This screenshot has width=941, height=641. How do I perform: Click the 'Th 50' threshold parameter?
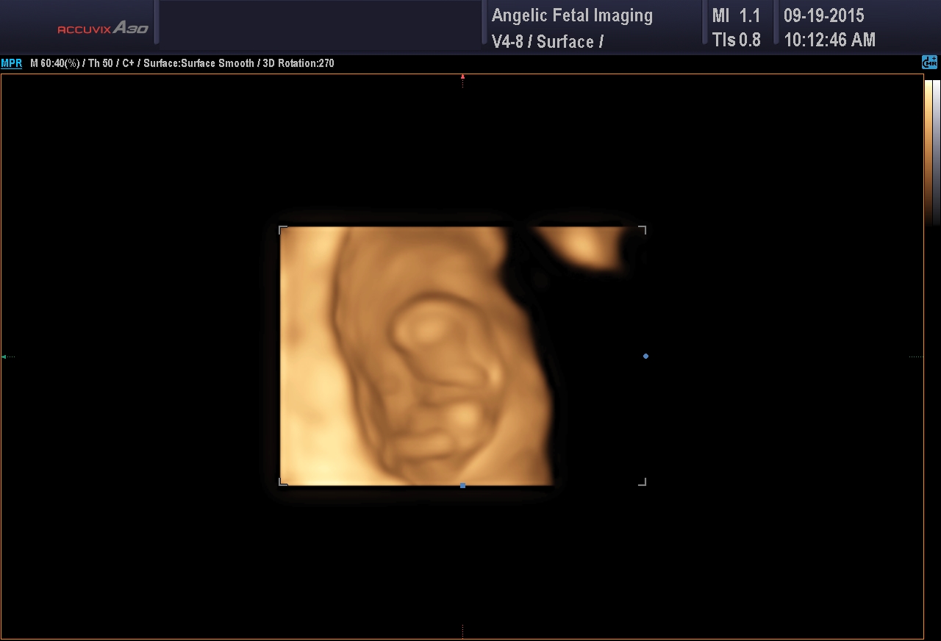(100, 63)
